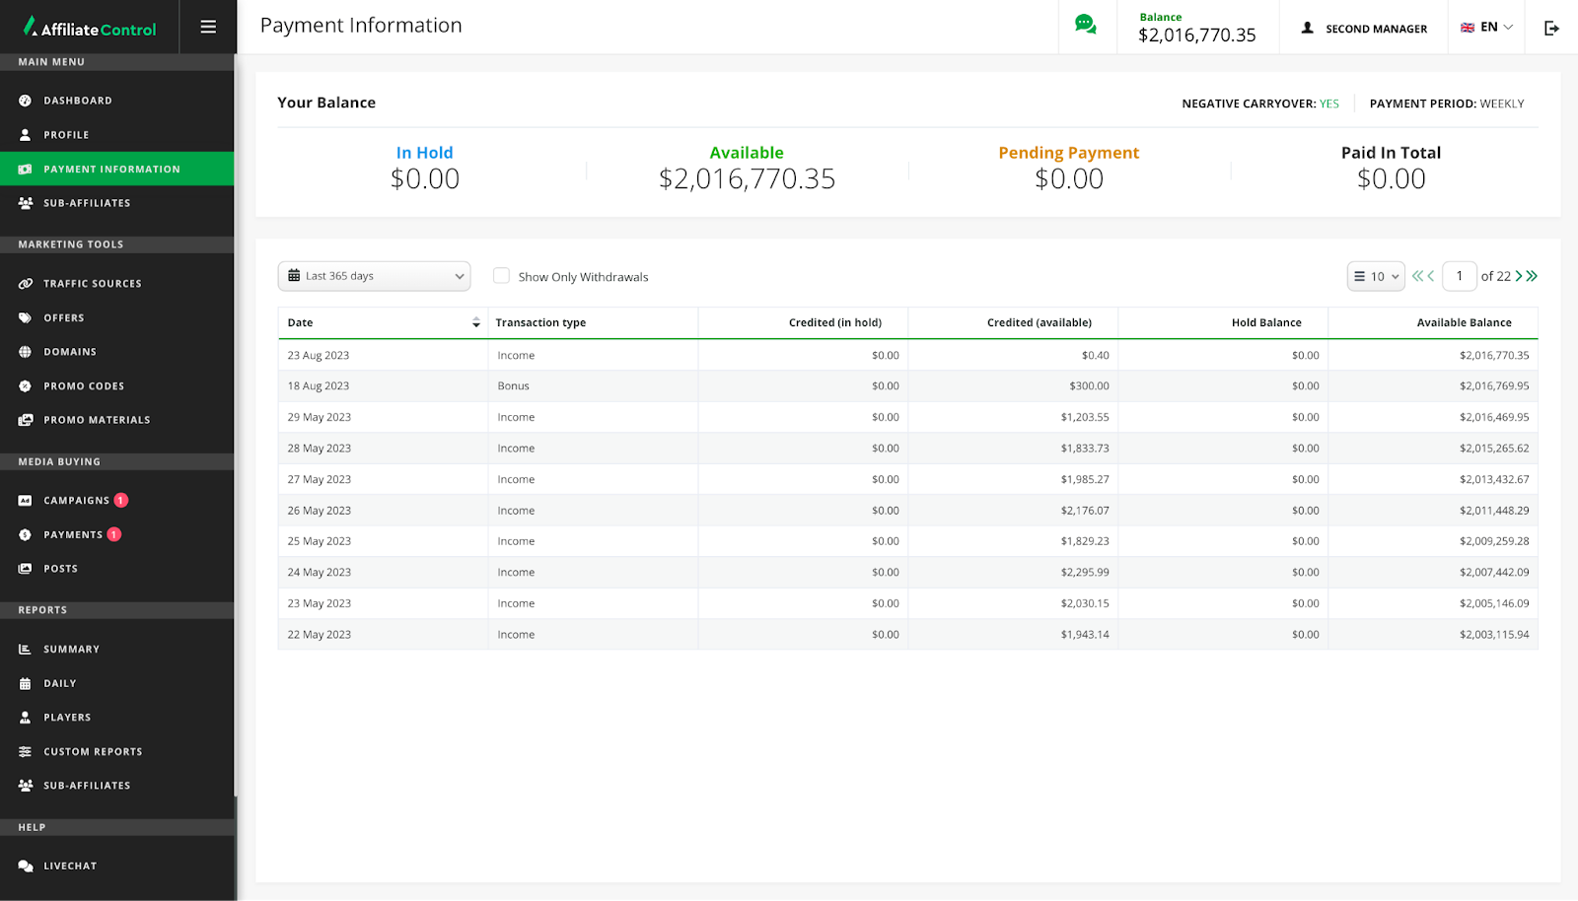Jump to last page arrow

pyautogui.click(x=1533, y=276)
